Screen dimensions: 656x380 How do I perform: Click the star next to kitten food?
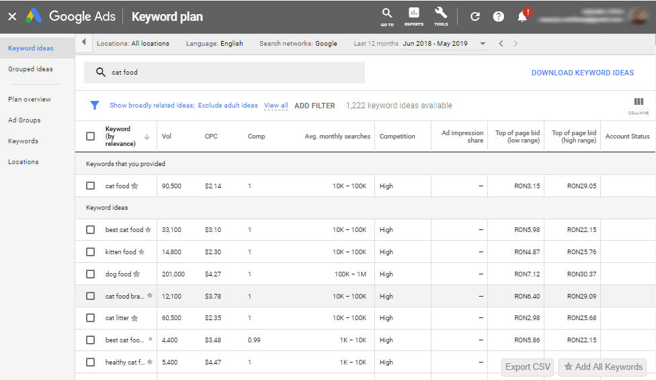tap(141, 252)
